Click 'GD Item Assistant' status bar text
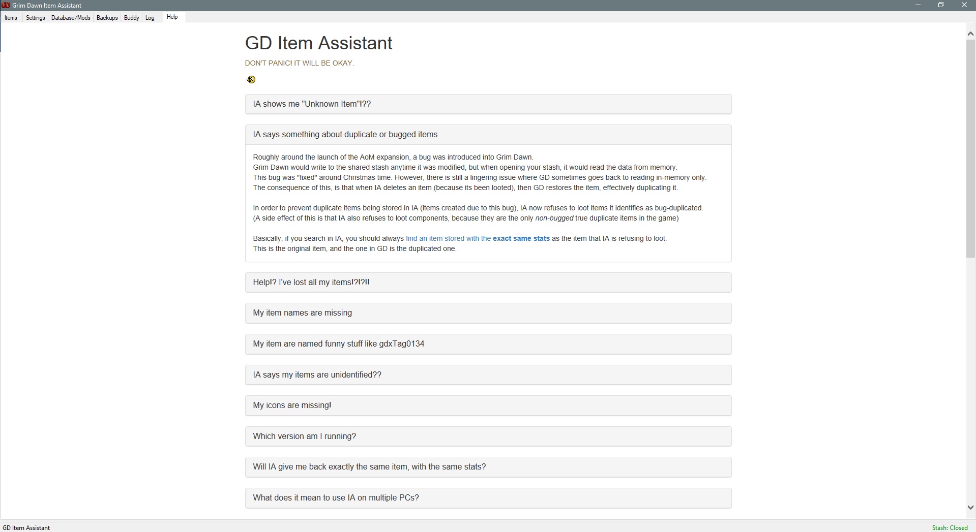Viewport: 976px width, 532px height. coord(26,527)
